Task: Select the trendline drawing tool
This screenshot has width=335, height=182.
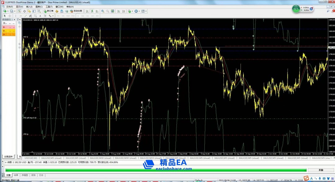Action: pos(26,16)
